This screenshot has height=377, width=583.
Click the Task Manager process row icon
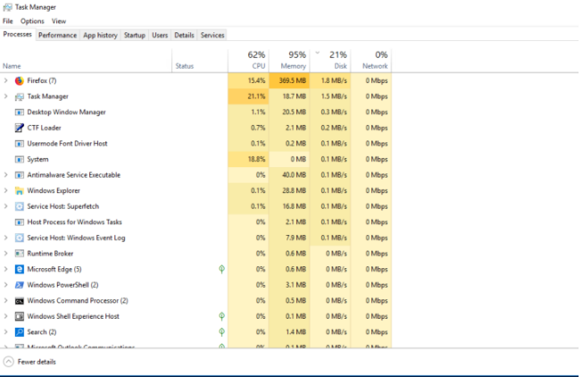[x=20, y=96]
